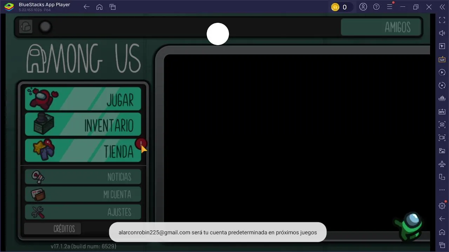Screen dimensions: 449x252
Task: Open the macro recorder play icon
Action: tap(442, 72)
